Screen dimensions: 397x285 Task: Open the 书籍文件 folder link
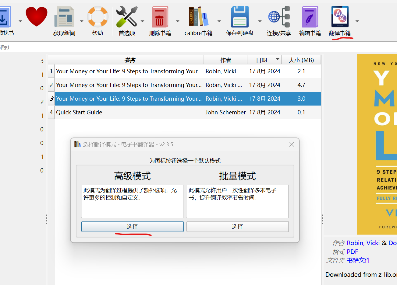[x=359, y=260]
